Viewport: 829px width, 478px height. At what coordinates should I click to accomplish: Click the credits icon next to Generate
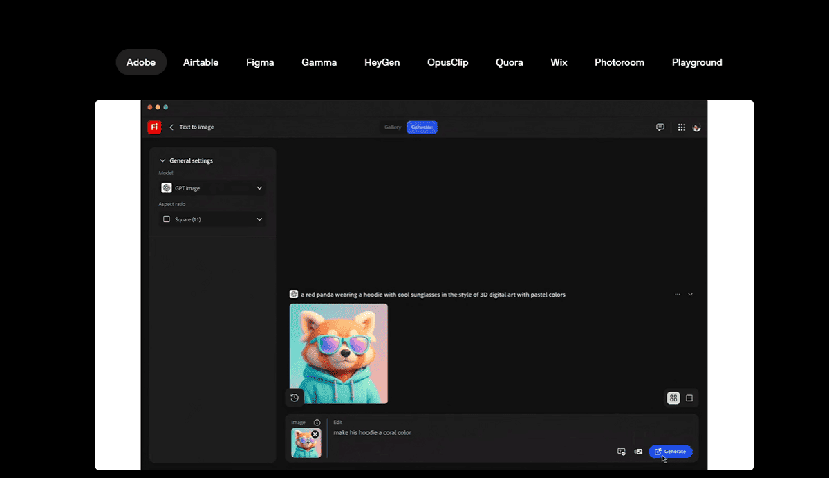[638, 452]
